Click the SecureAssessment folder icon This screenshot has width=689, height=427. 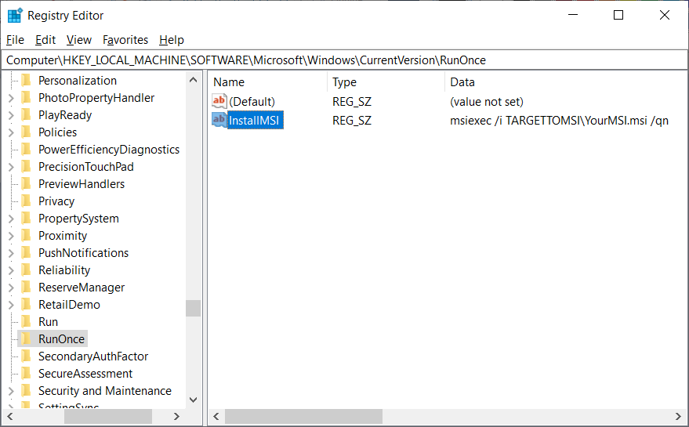pos(27,374)
